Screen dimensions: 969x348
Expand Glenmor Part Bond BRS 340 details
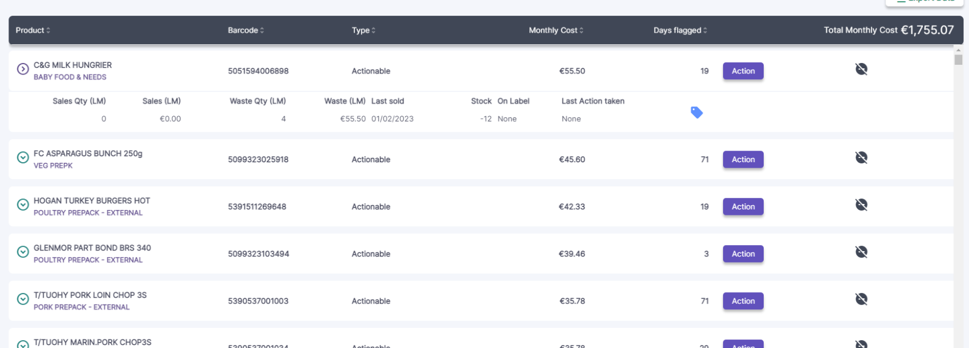click(x=23, y=252)
